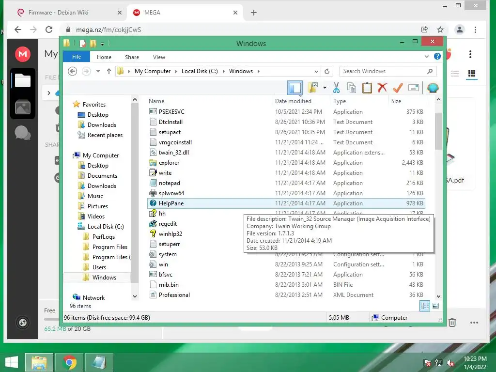Click the Refresh button beside address bar

(327, 71)
